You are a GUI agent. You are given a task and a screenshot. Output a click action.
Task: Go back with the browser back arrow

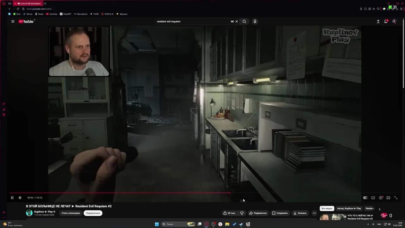(9, 9)
